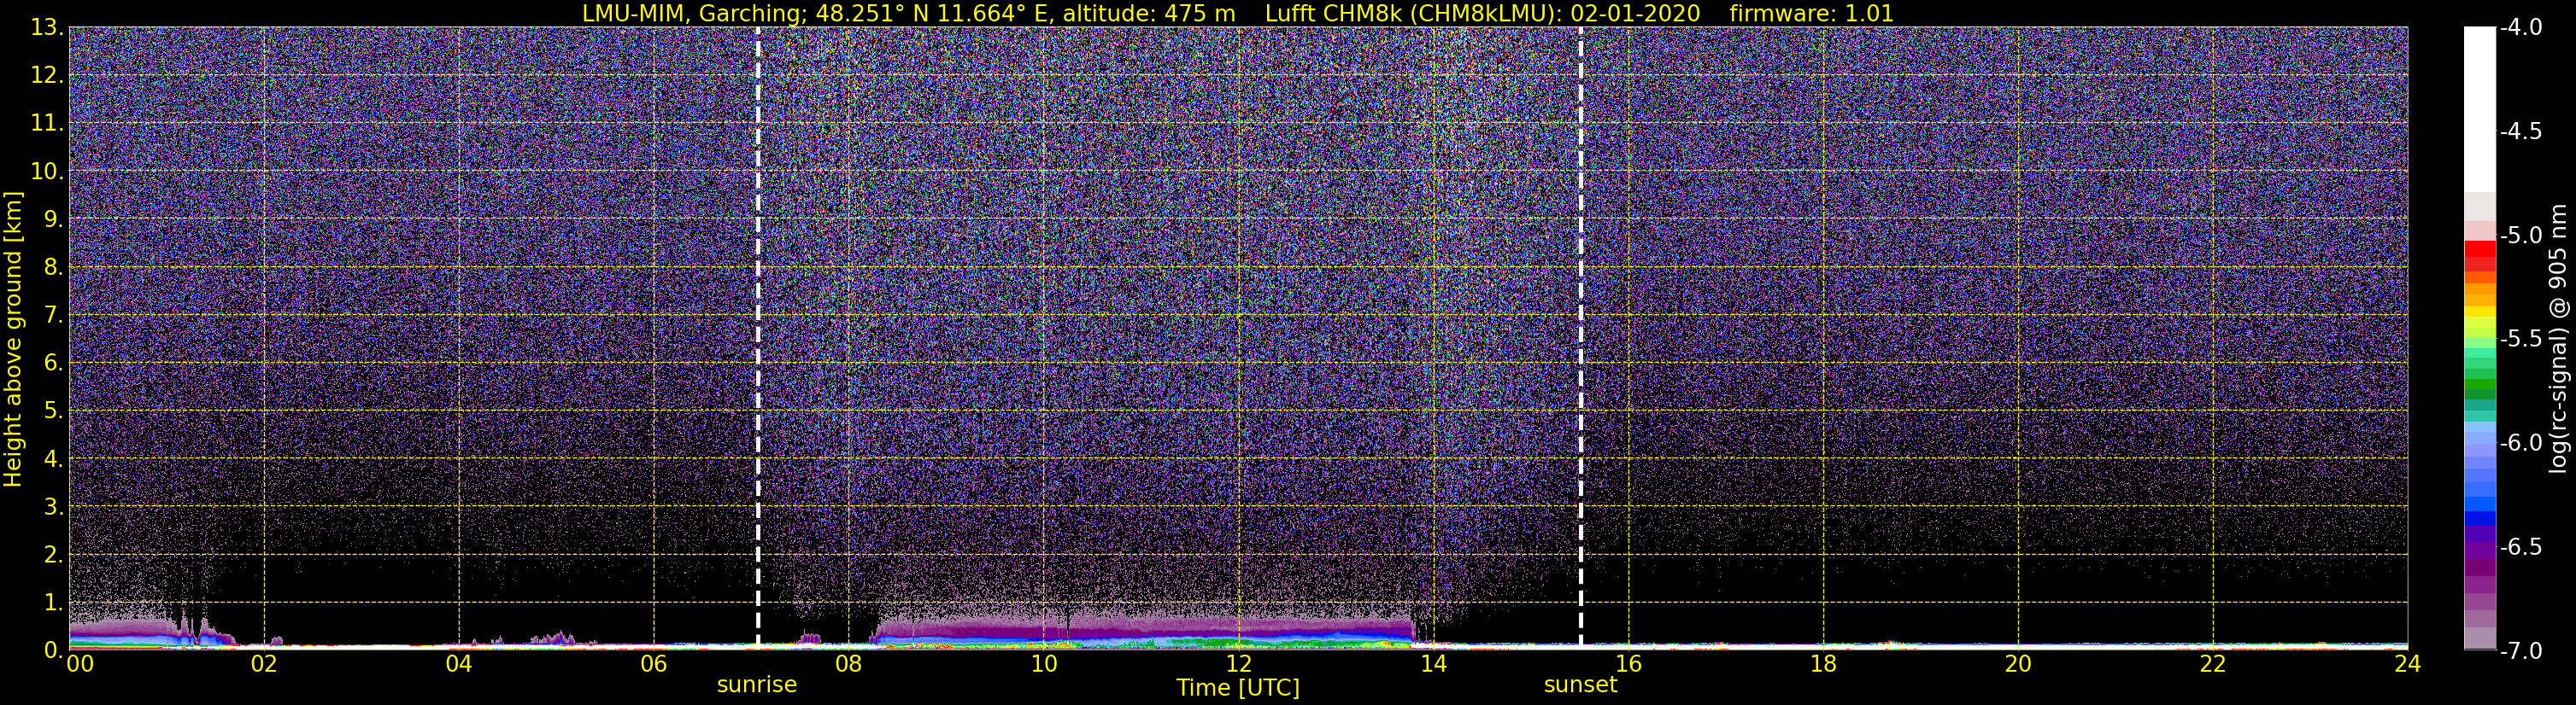
Task: Click the '22' time tick label
Action: 2213,664
